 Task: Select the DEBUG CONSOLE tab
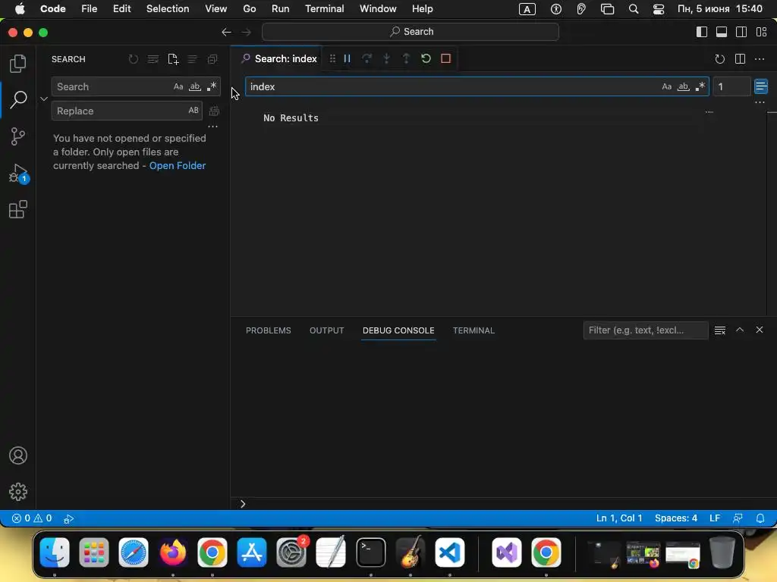pos(398,330)
